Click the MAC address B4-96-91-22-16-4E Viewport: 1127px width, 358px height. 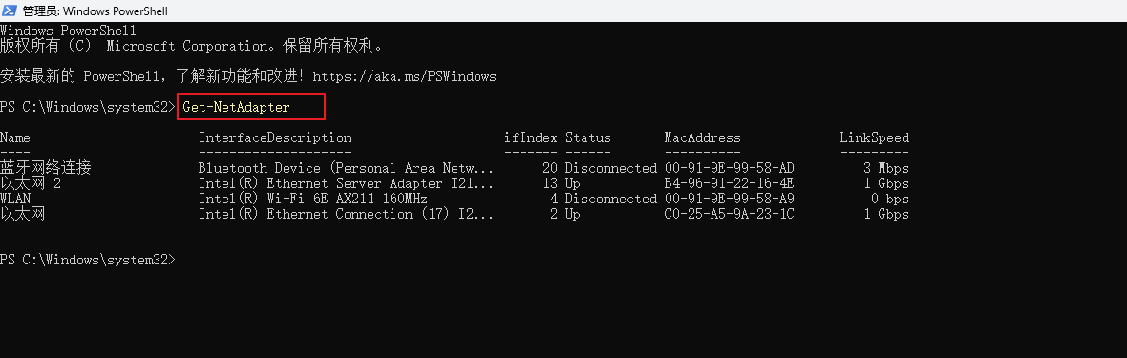[x=730, y=183]
